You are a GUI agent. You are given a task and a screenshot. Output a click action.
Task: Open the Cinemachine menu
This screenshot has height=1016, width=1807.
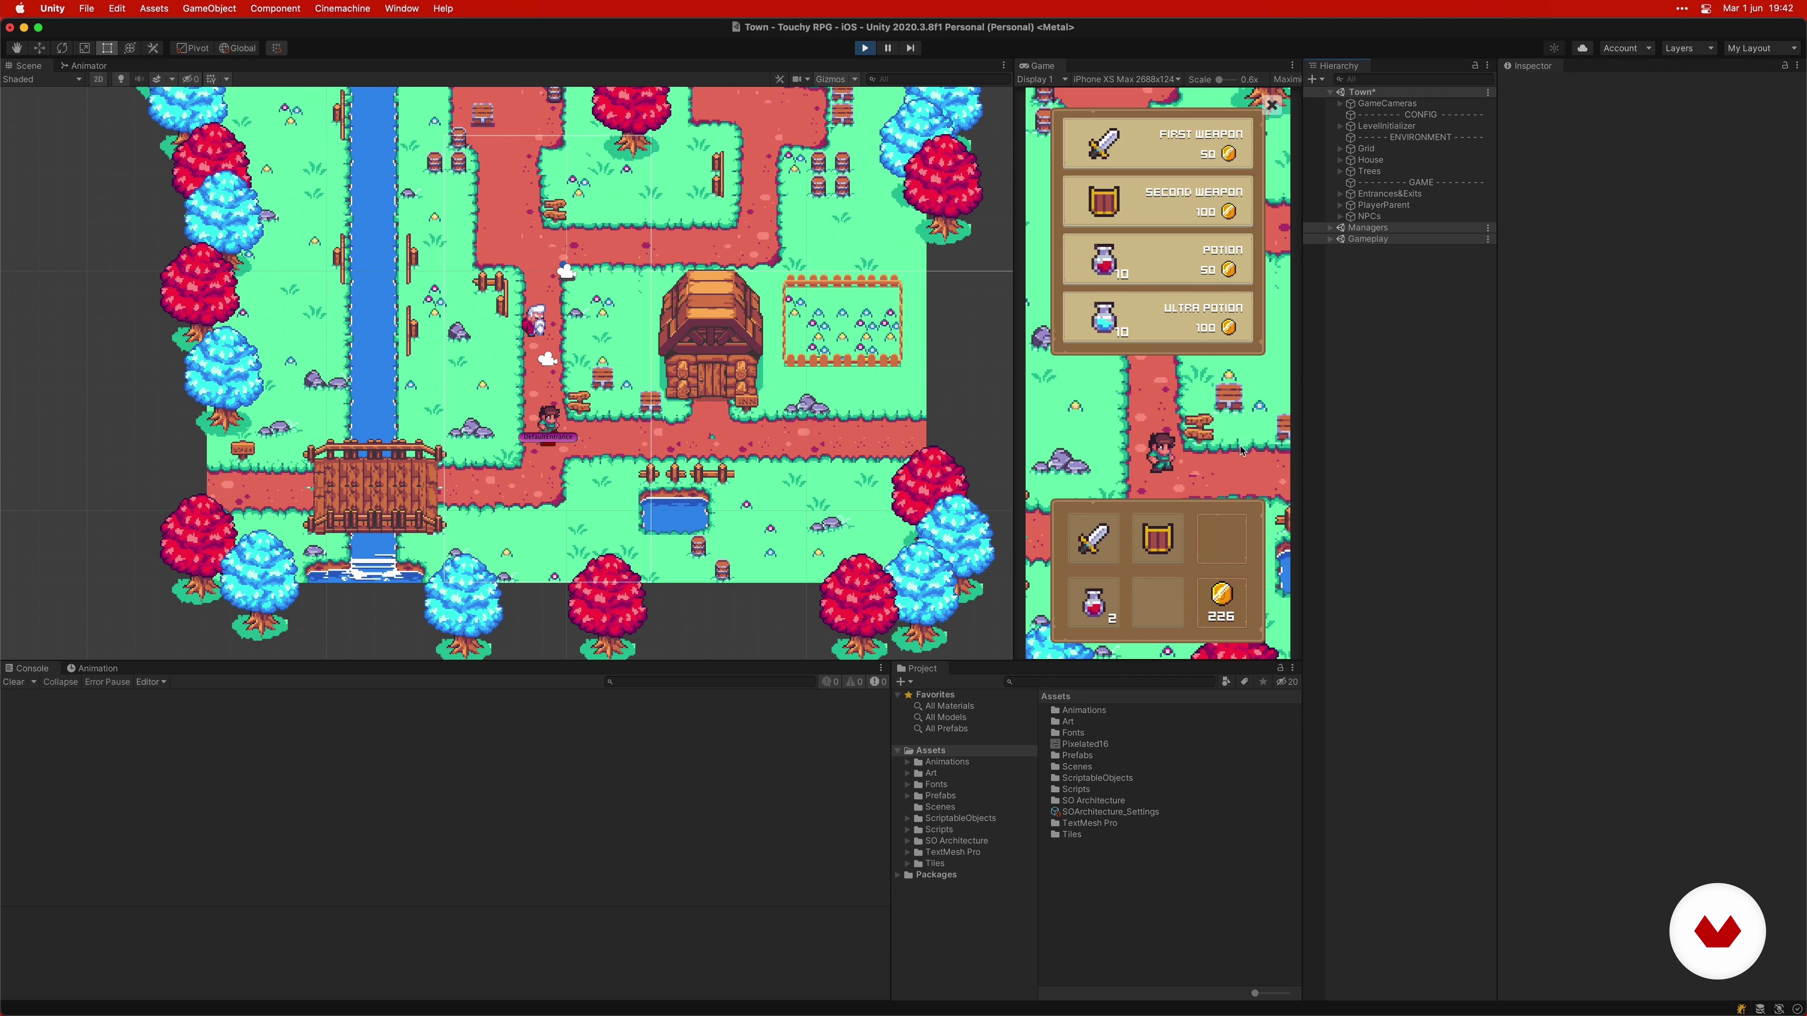tap(342, 8)
